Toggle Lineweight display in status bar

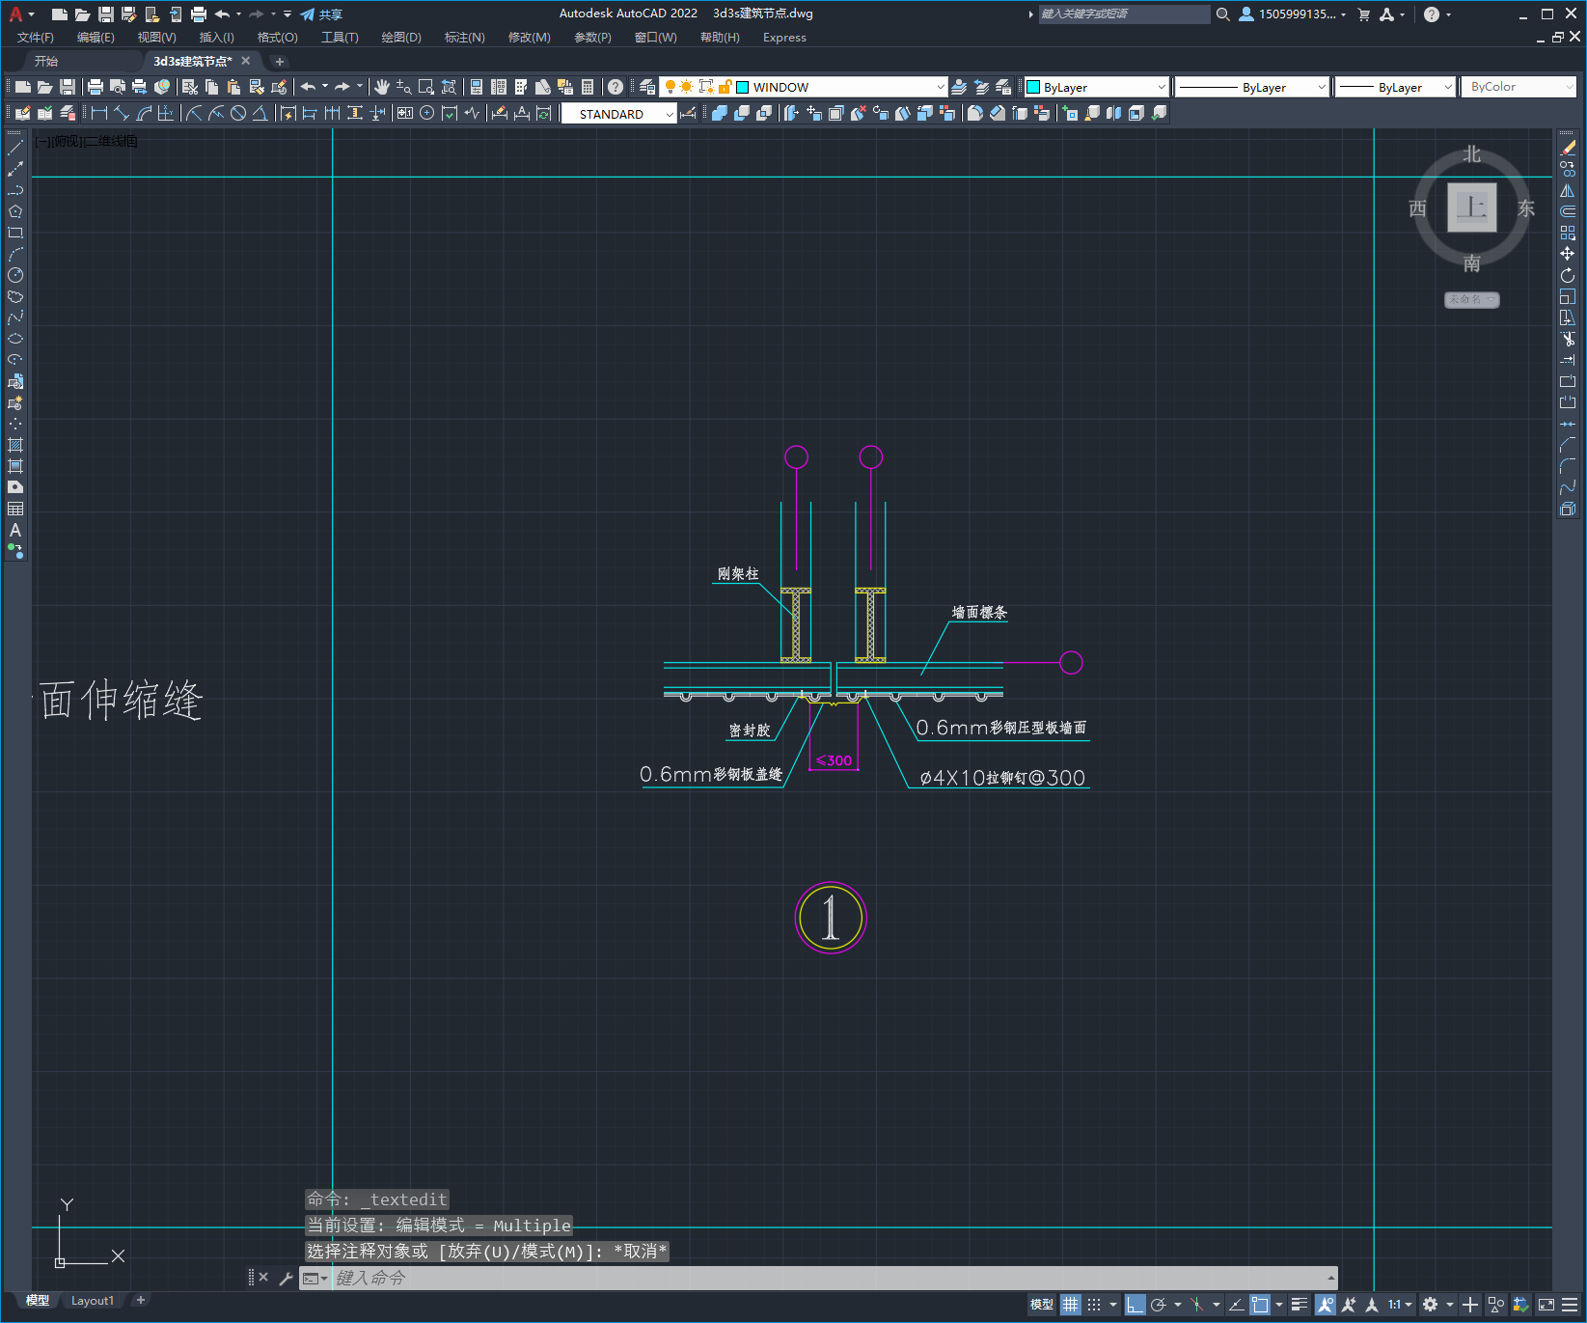tap(1300, 1305)
